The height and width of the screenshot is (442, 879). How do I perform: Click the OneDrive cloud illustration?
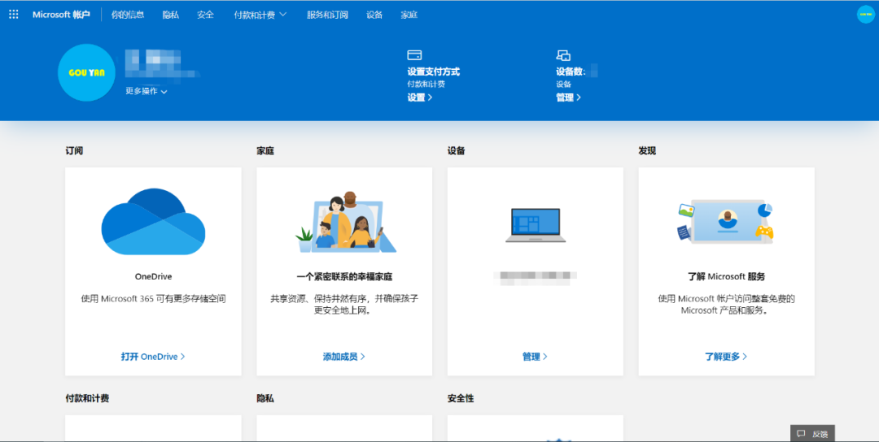click(x=153, y=222)
